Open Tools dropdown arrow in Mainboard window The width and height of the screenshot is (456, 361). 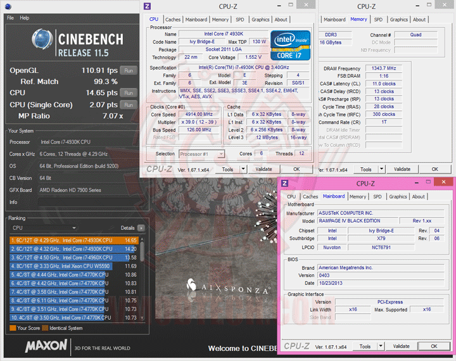click(381, 346)
